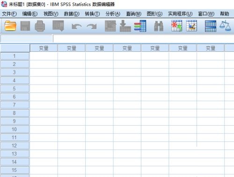Click the grid's top-left select-all corner cell
This screenshot has width=234, height=177.
coord(15,48)
